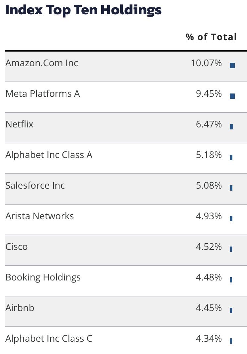Click the blue bar beside Cisco 4.52%
This screenshot has width=247, height=354.
pos(231,249)
